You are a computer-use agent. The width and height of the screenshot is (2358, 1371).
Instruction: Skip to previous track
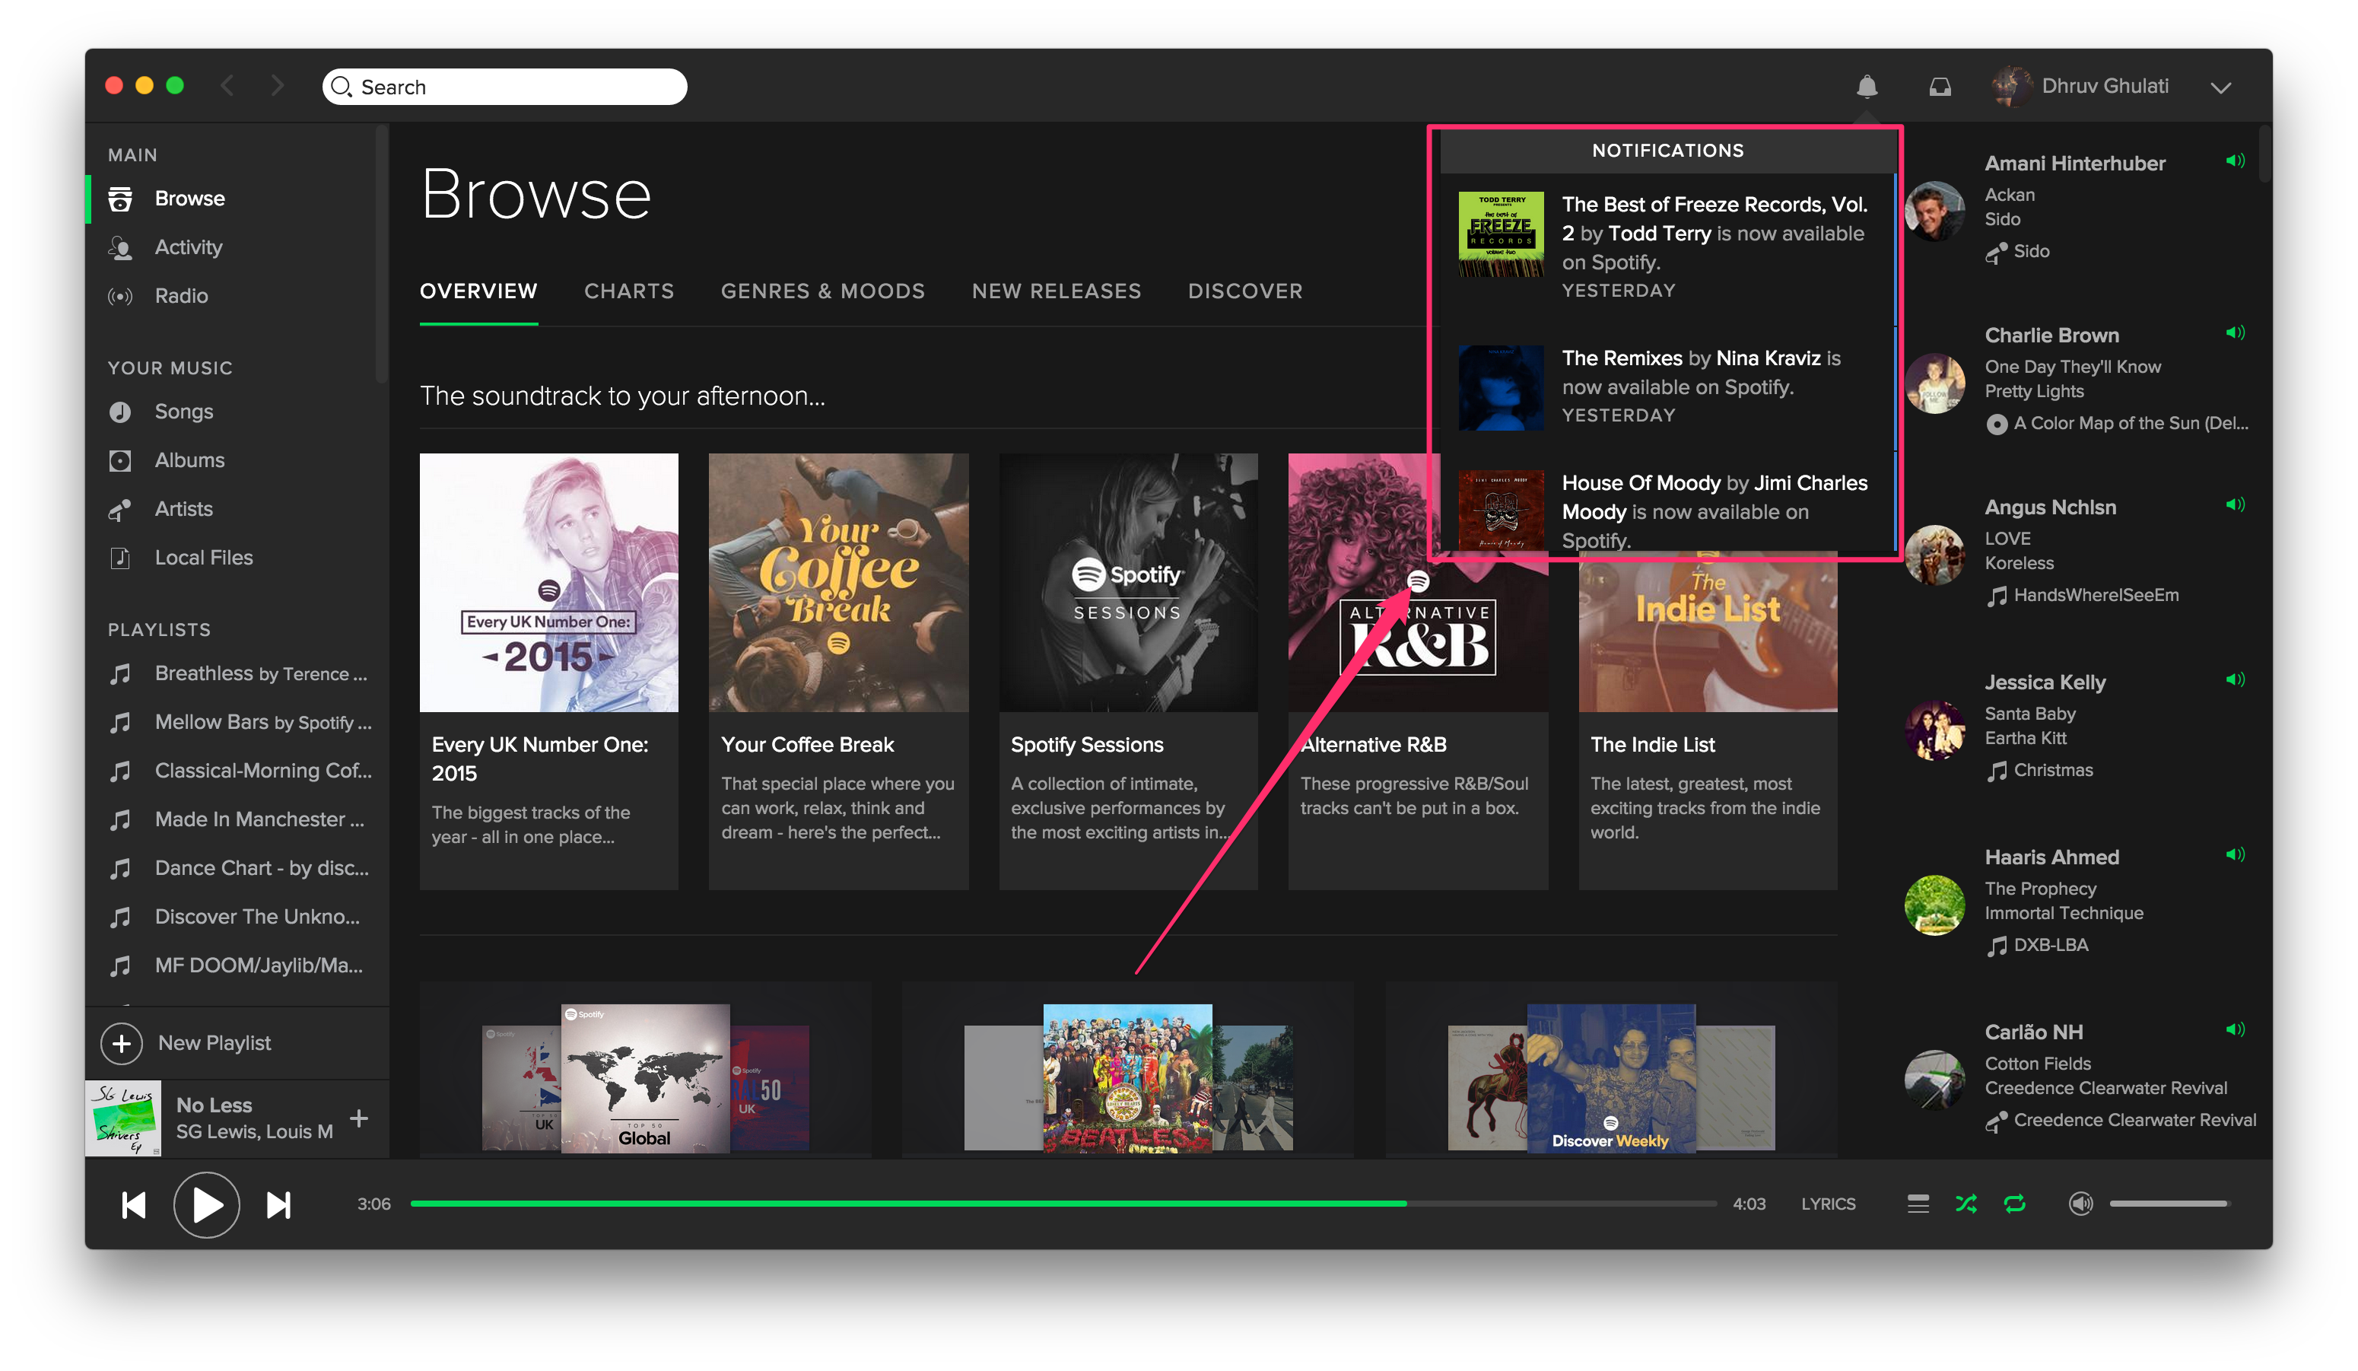coord(134,1205)
